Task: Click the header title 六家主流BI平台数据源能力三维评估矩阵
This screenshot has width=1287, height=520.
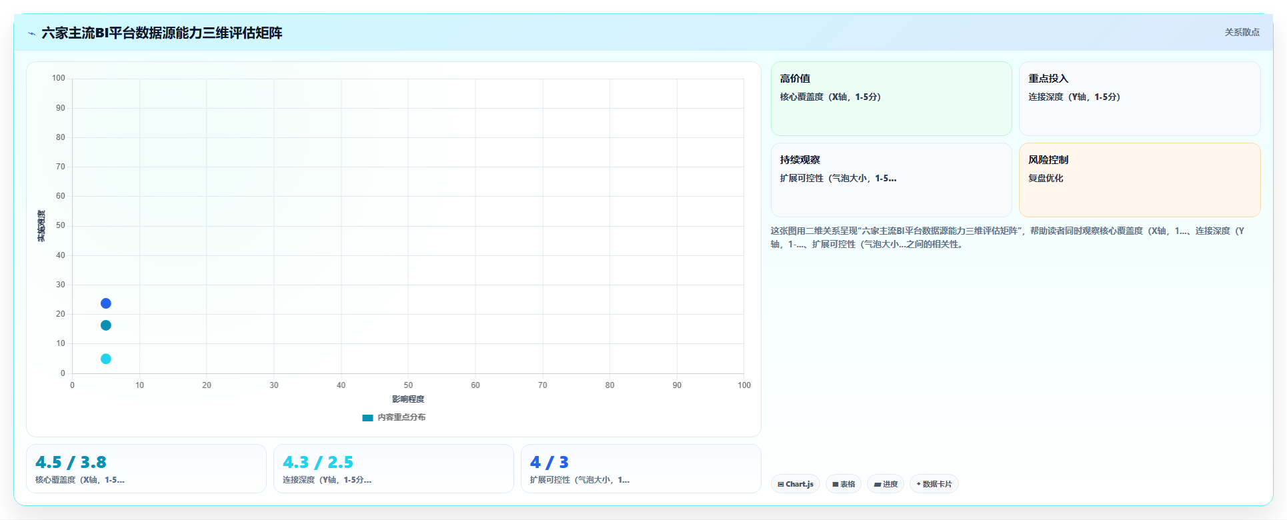Action: click(x=162, y=33)
